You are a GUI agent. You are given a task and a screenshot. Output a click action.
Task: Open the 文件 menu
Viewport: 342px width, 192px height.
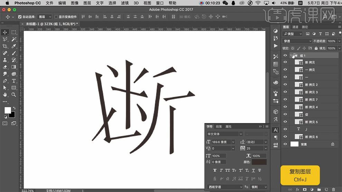pyautogui.click(x=49, y=3)
